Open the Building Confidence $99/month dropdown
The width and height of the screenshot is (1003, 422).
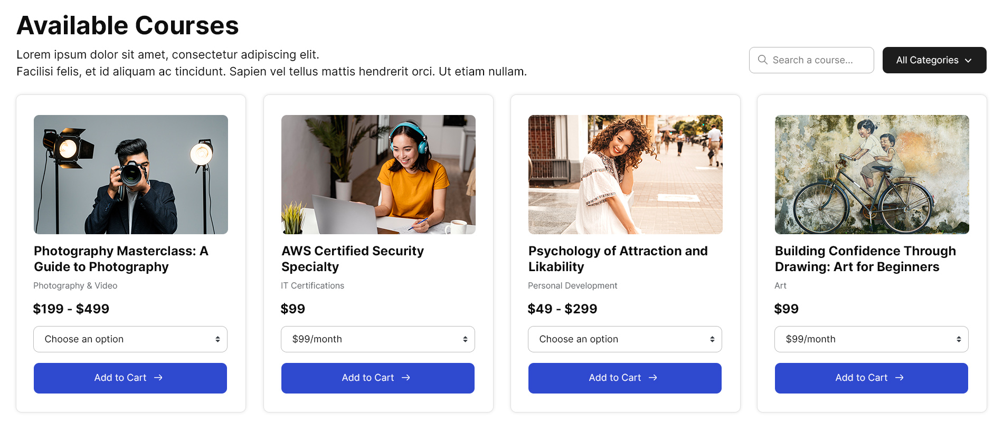tap(872, 339)
